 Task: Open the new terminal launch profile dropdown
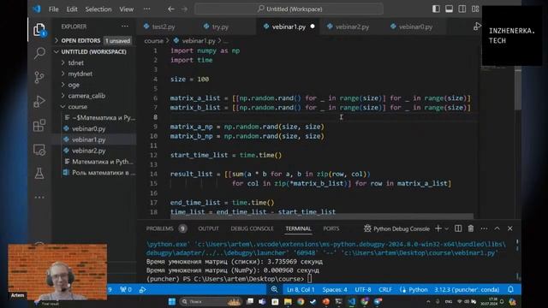click(447, 228)
